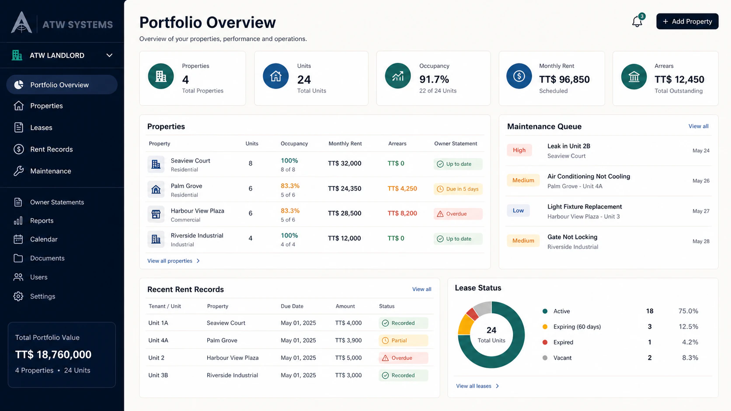731x411 pixels.
Task: Click Riverside Industrial property name in Properties table
Action: coord(197,235)
